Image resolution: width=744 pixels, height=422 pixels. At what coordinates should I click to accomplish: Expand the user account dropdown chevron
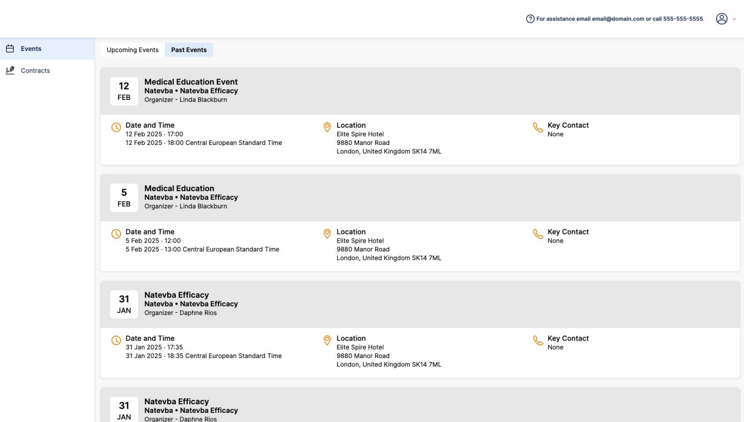point(734,19)
